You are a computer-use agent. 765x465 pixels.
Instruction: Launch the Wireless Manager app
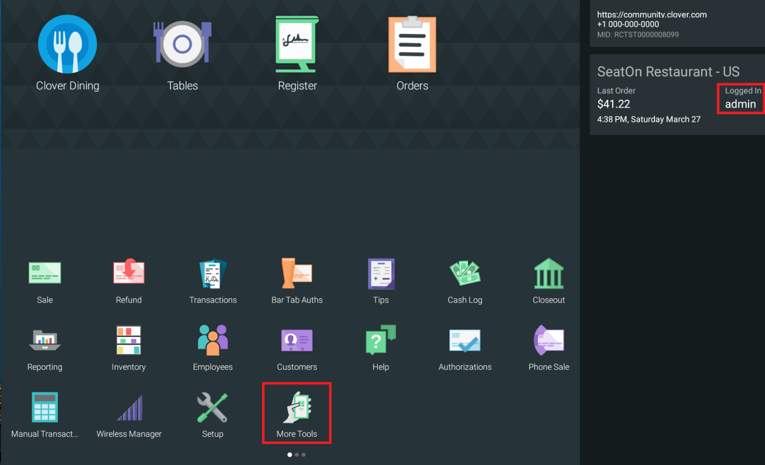click(x=129, y=408)
